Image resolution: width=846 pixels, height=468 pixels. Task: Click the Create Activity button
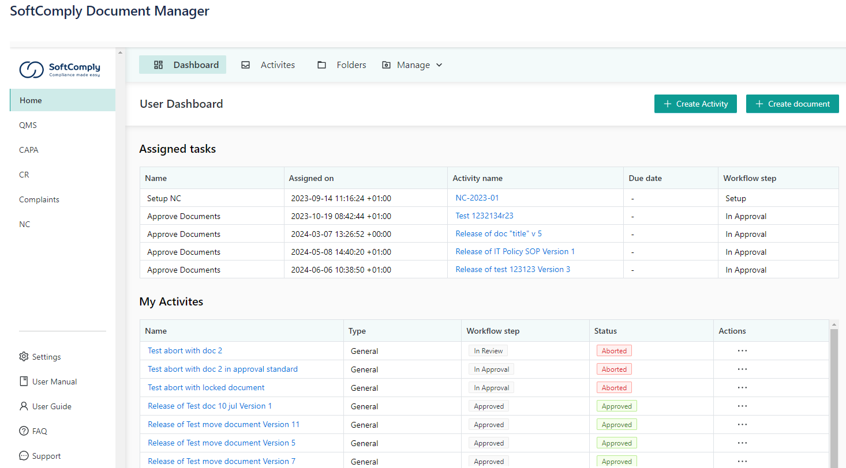695,104
